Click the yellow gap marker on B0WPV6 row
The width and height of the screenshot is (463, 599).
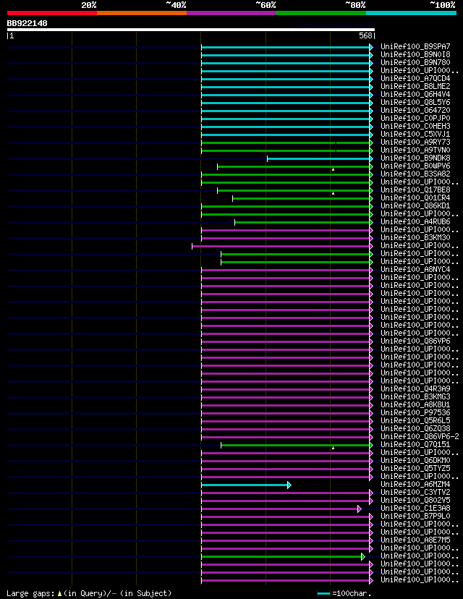333,169
